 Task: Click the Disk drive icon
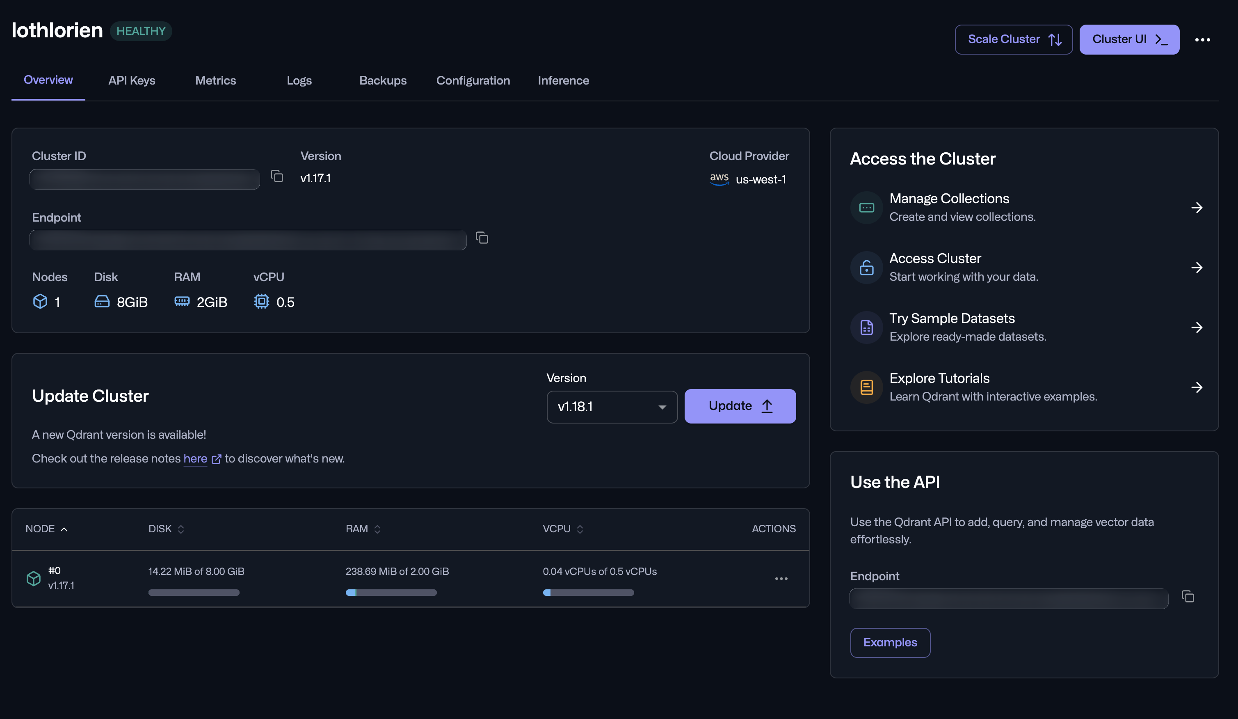(x=102, y=301)
